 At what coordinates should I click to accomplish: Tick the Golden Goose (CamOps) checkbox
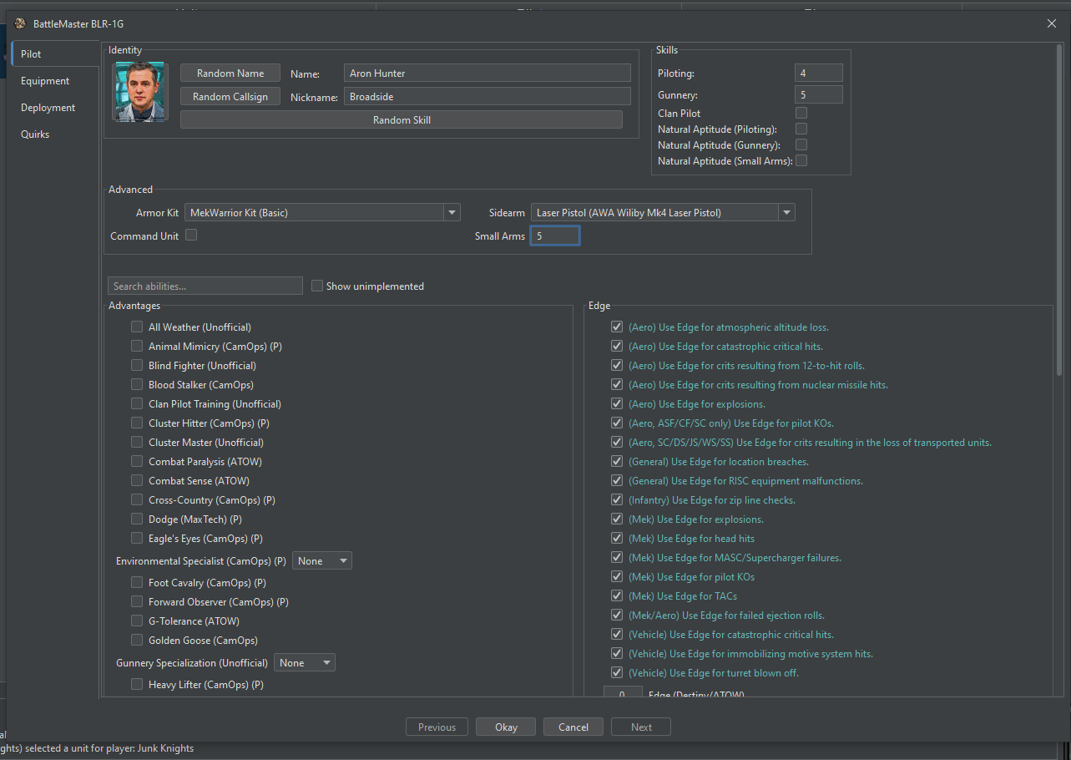137,641
